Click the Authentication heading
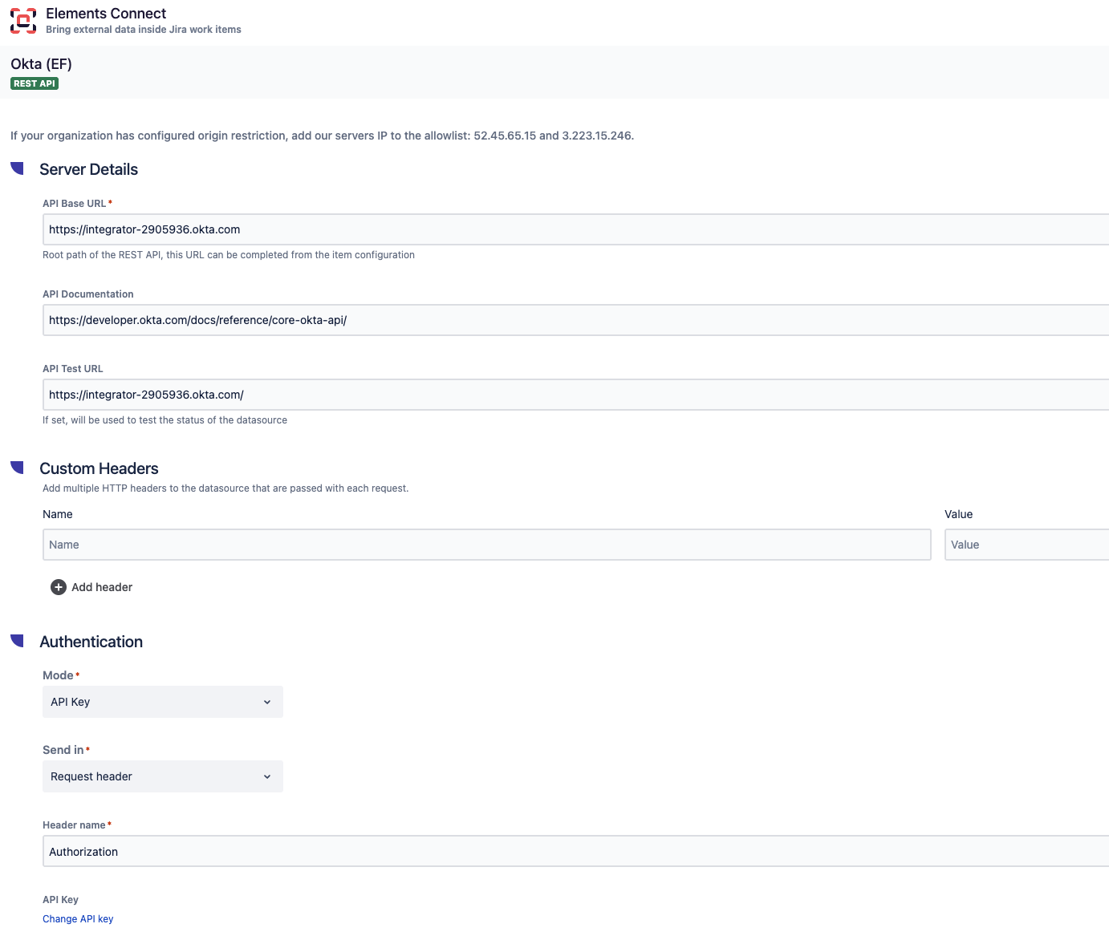Viewport: 1109px width, 936px height. (91, 642)
